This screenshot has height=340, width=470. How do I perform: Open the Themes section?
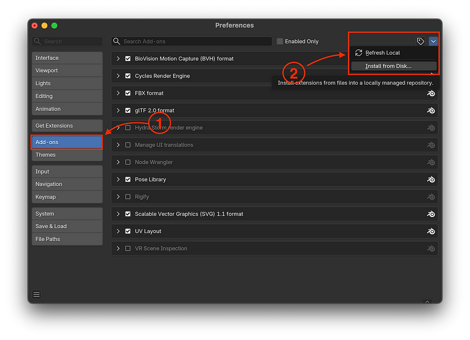pyautogui.click(x=67, y=155)
